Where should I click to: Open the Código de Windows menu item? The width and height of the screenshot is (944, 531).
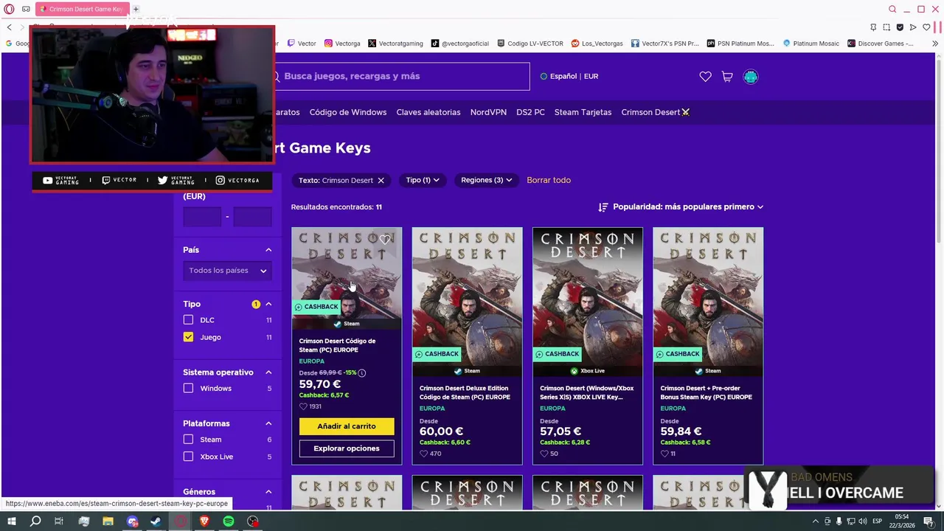pos(348,112)
